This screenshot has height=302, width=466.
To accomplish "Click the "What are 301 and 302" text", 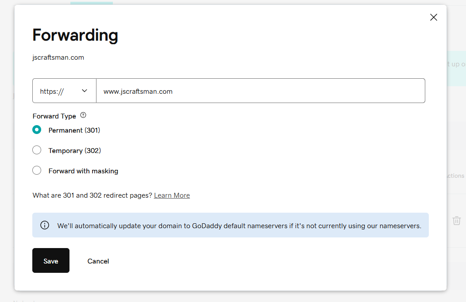I will (92, 195).
